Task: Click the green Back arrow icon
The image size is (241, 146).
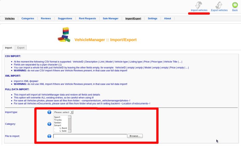Action: (235, 5)
